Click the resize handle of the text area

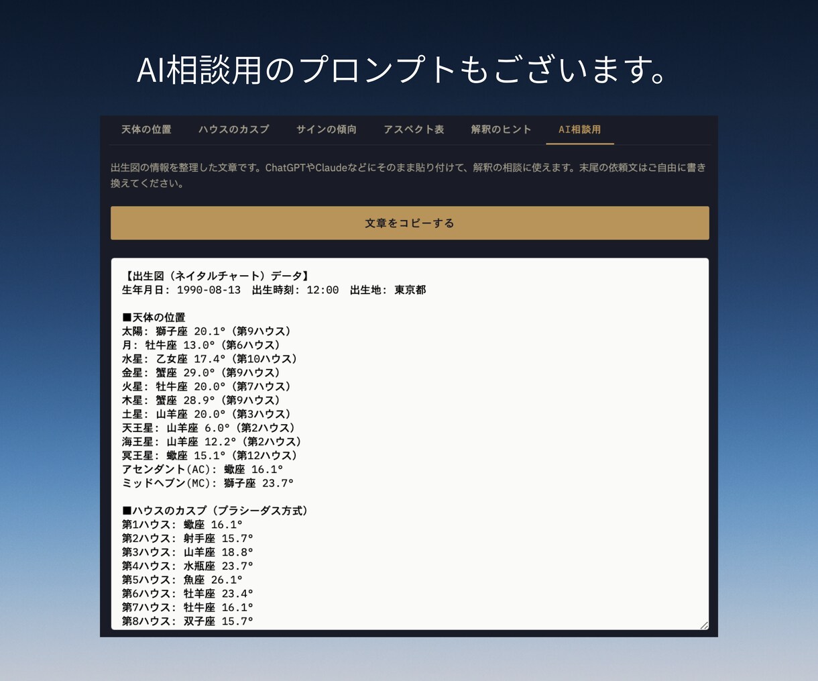(x=703, y=625)
